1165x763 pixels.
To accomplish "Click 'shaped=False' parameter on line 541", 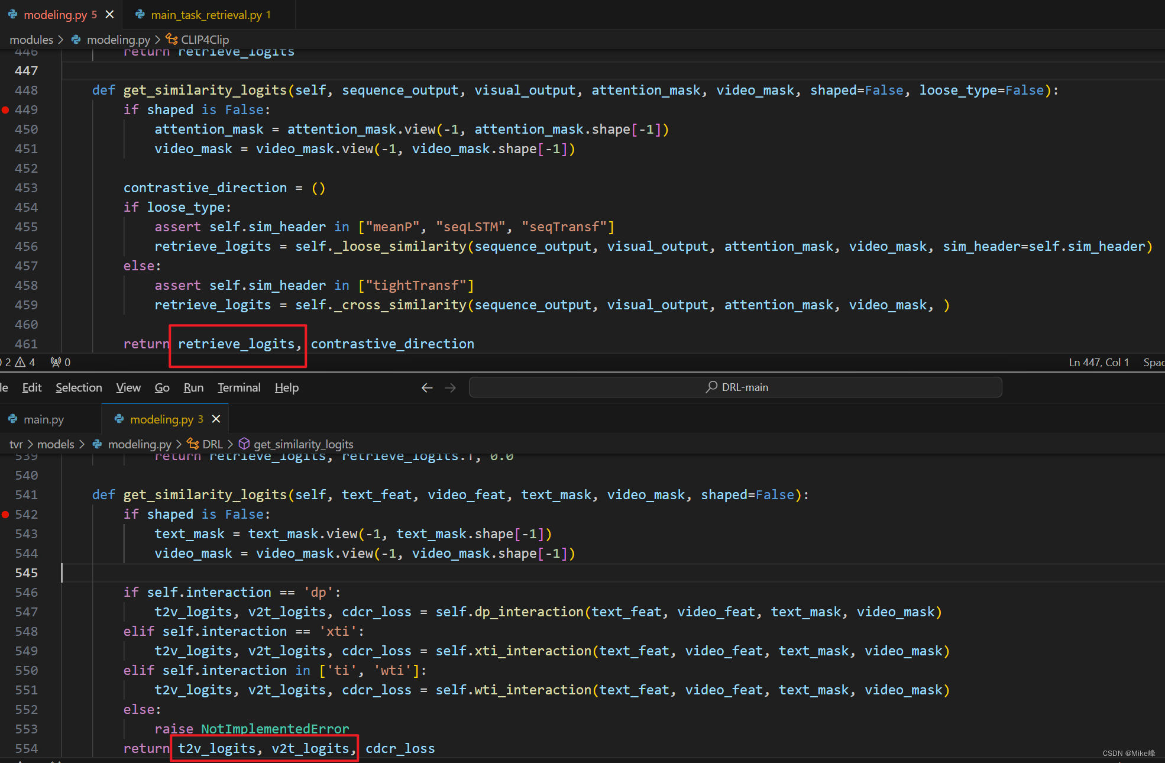I will click(x=747, y=495).
